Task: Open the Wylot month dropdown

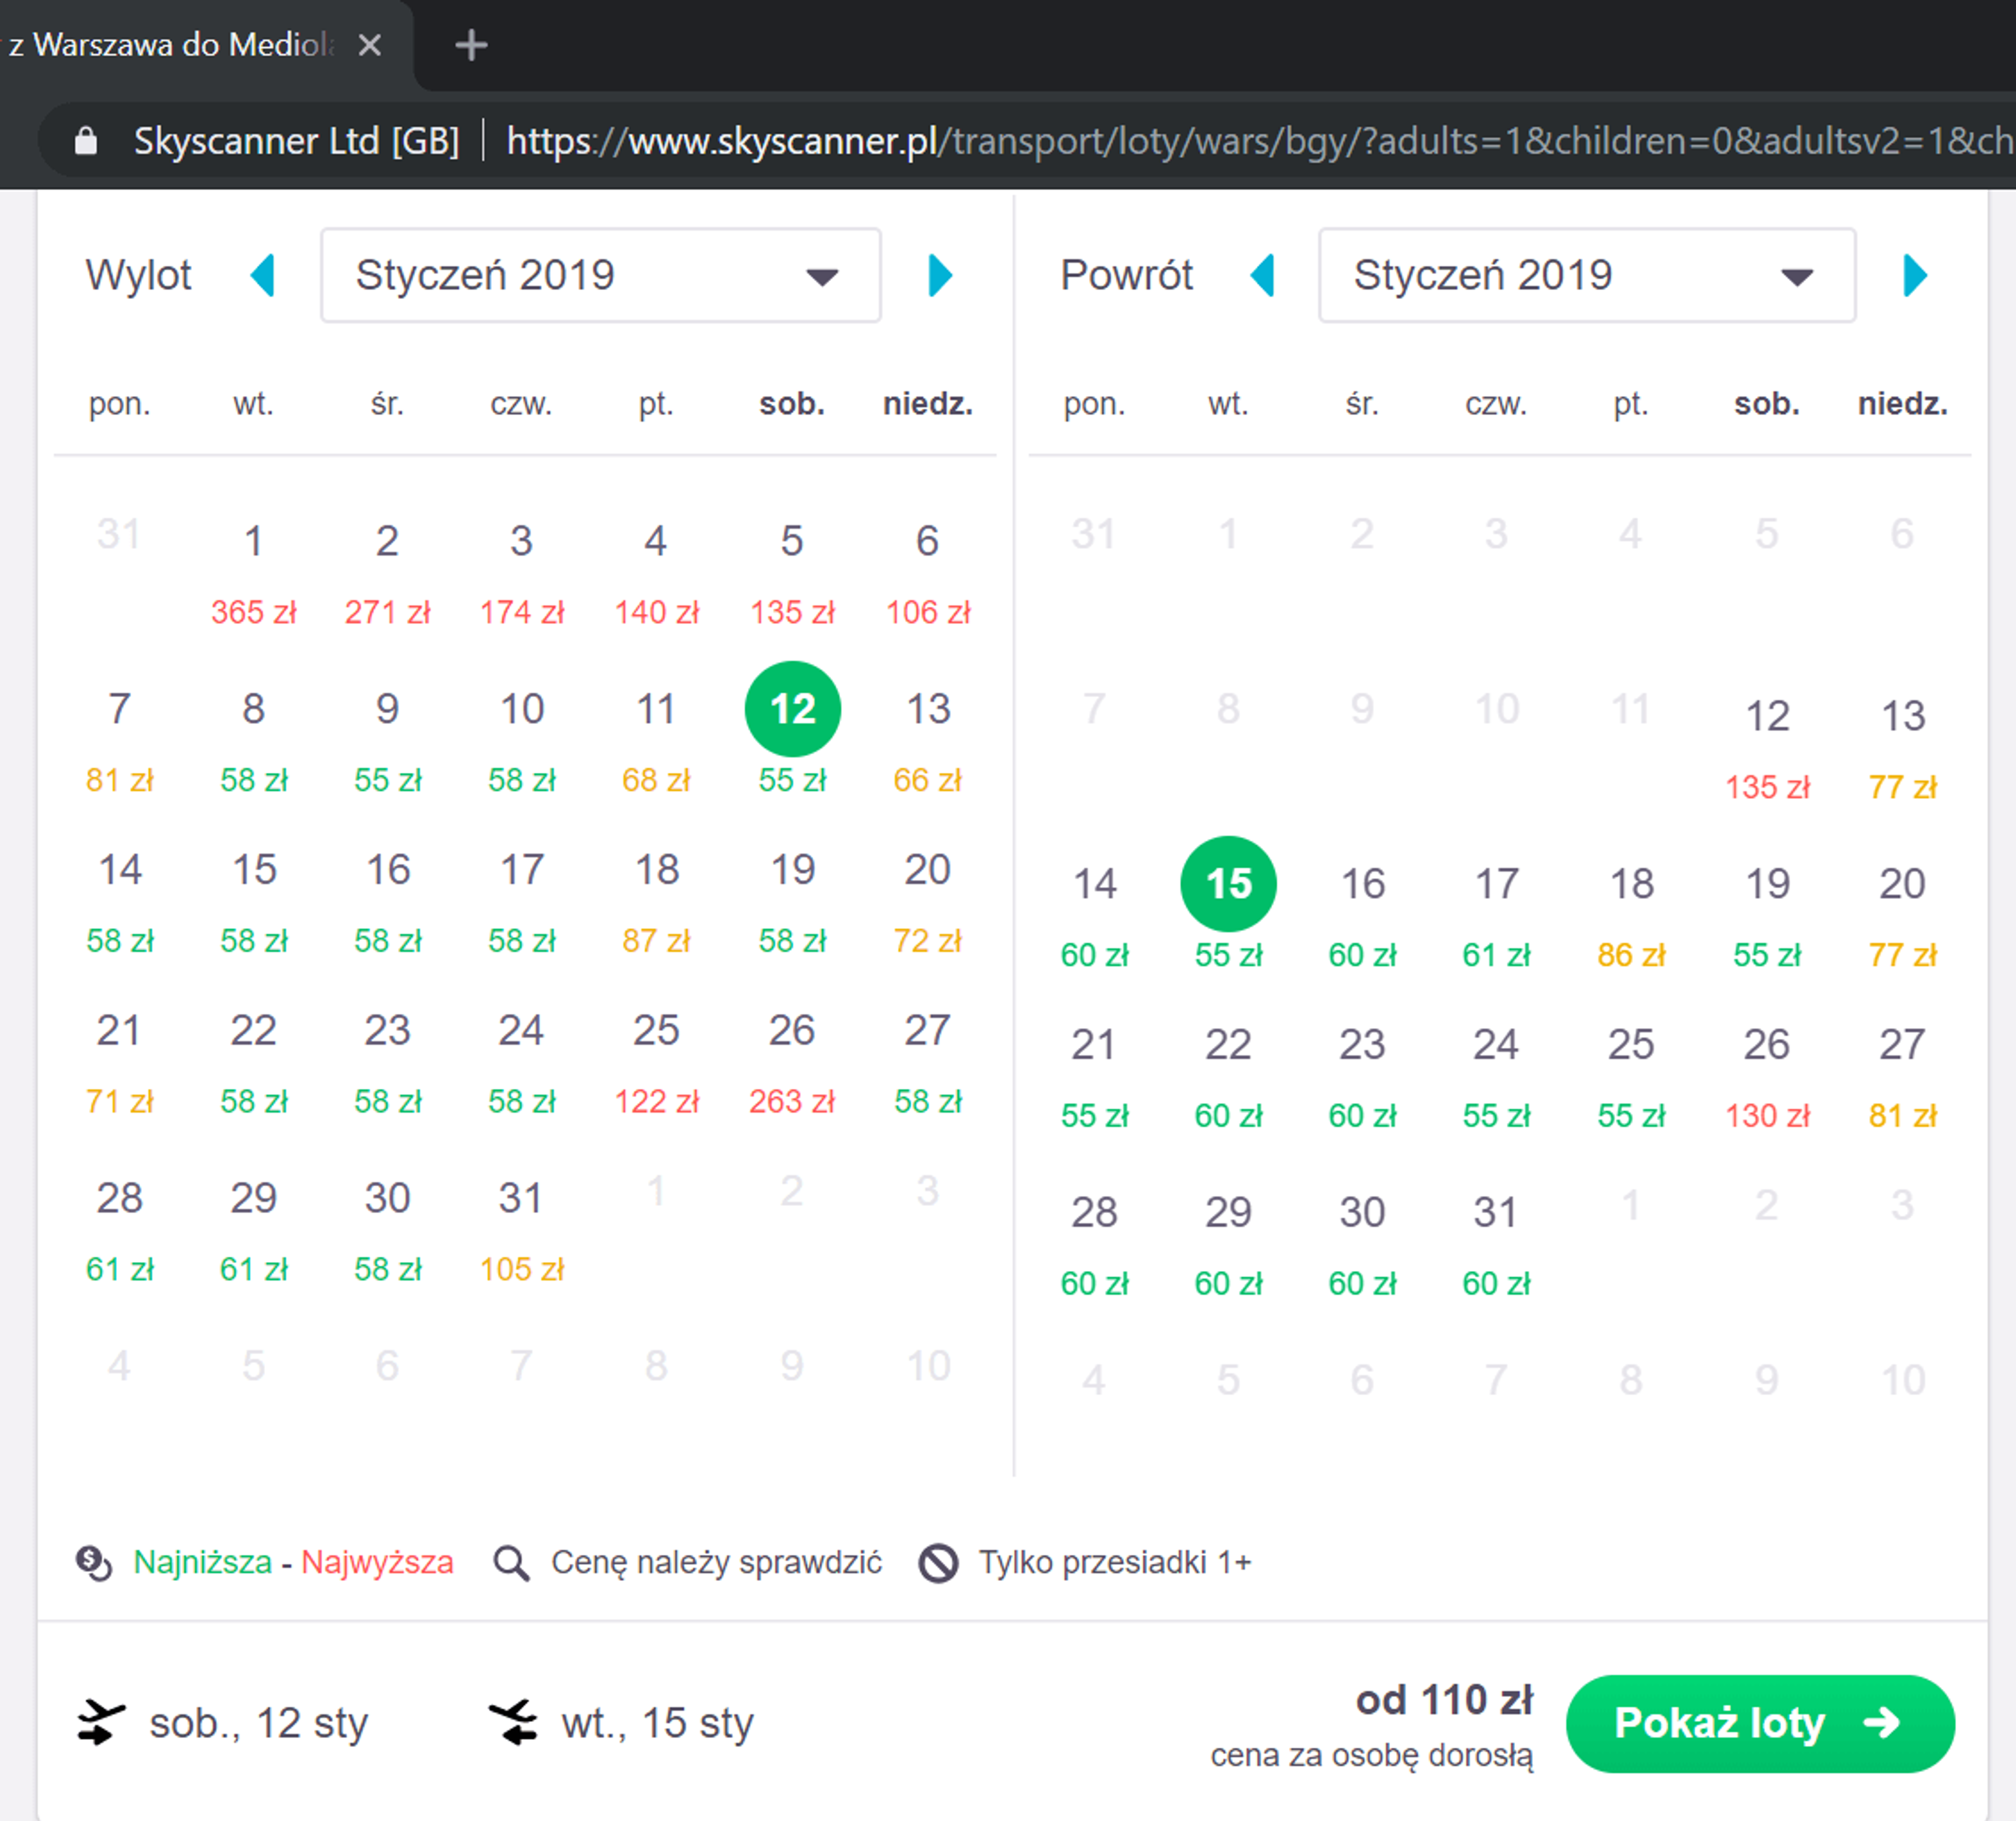Action: coord(600,275)
